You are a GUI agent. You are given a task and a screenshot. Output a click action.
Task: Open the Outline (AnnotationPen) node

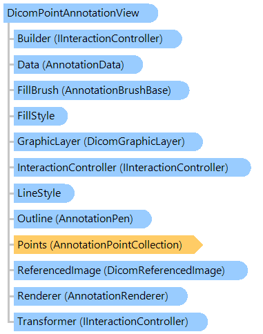(x=83, y=219)
